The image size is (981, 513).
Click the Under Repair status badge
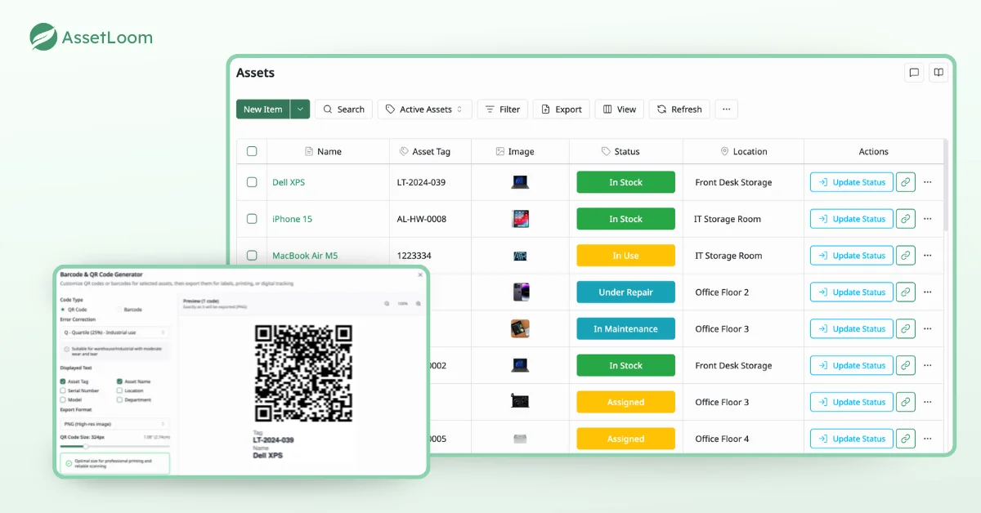(625, 292)
